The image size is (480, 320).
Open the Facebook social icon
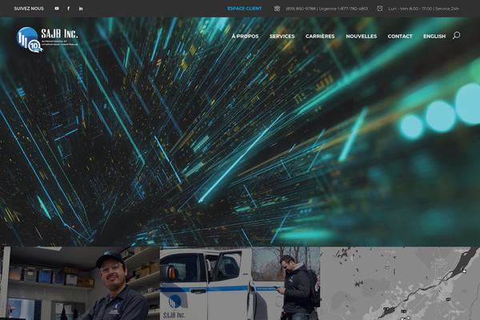coord(69,9)
